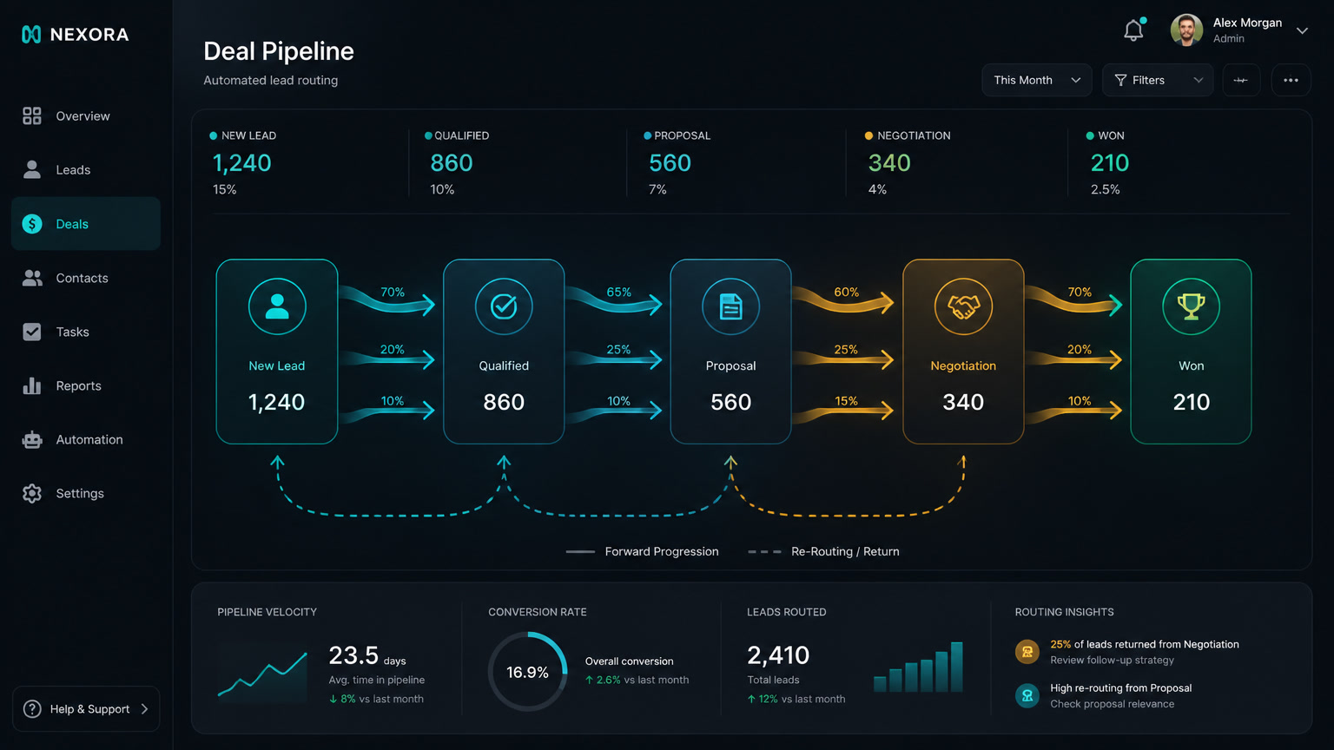Click the 70% arrow from New Lead
Viewport: 1334px width, 750px height.
(386, 299)
